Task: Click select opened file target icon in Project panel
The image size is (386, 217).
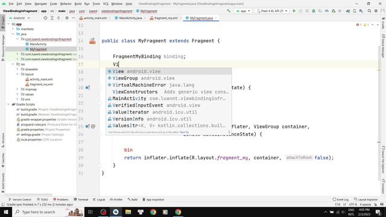Action: 45,18
